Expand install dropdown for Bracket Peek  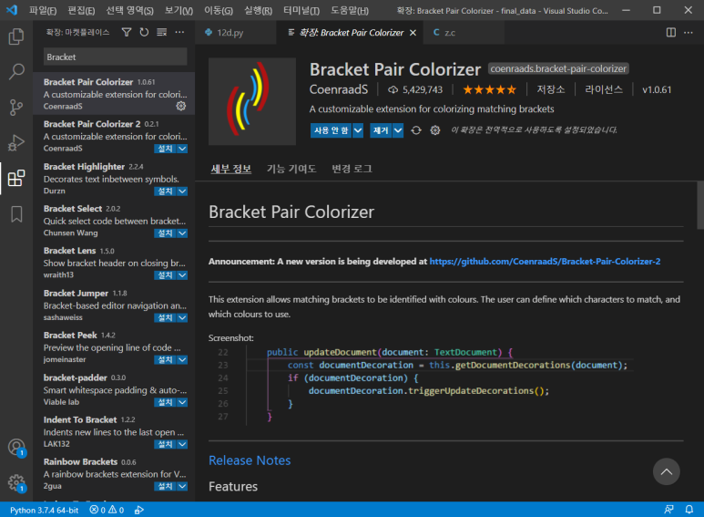tap(182, 359)
